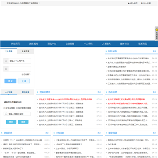Viewport: 158px width, 158px height.
Task: Open 便民信息 article about "六一" activity
Action: click(x=22, y=140)
